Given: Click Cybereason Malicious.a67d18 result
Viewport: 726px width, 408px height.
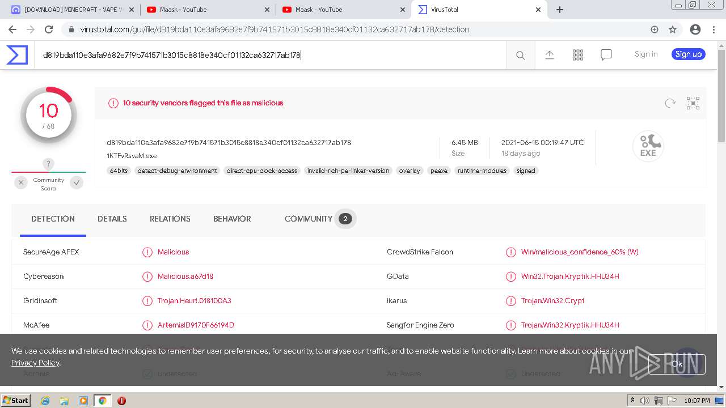Looking at the screenshot, I should coord(185,277).
